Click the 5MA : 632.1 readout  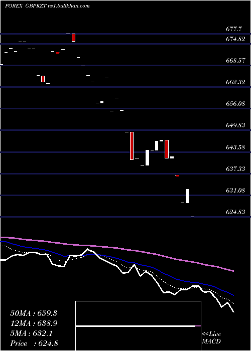(x=31, y=333)
